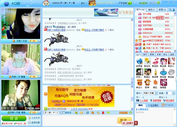Click the 发送喇叭 send horn link
Viewport: 177px width, 127px height.
[154, 105]
